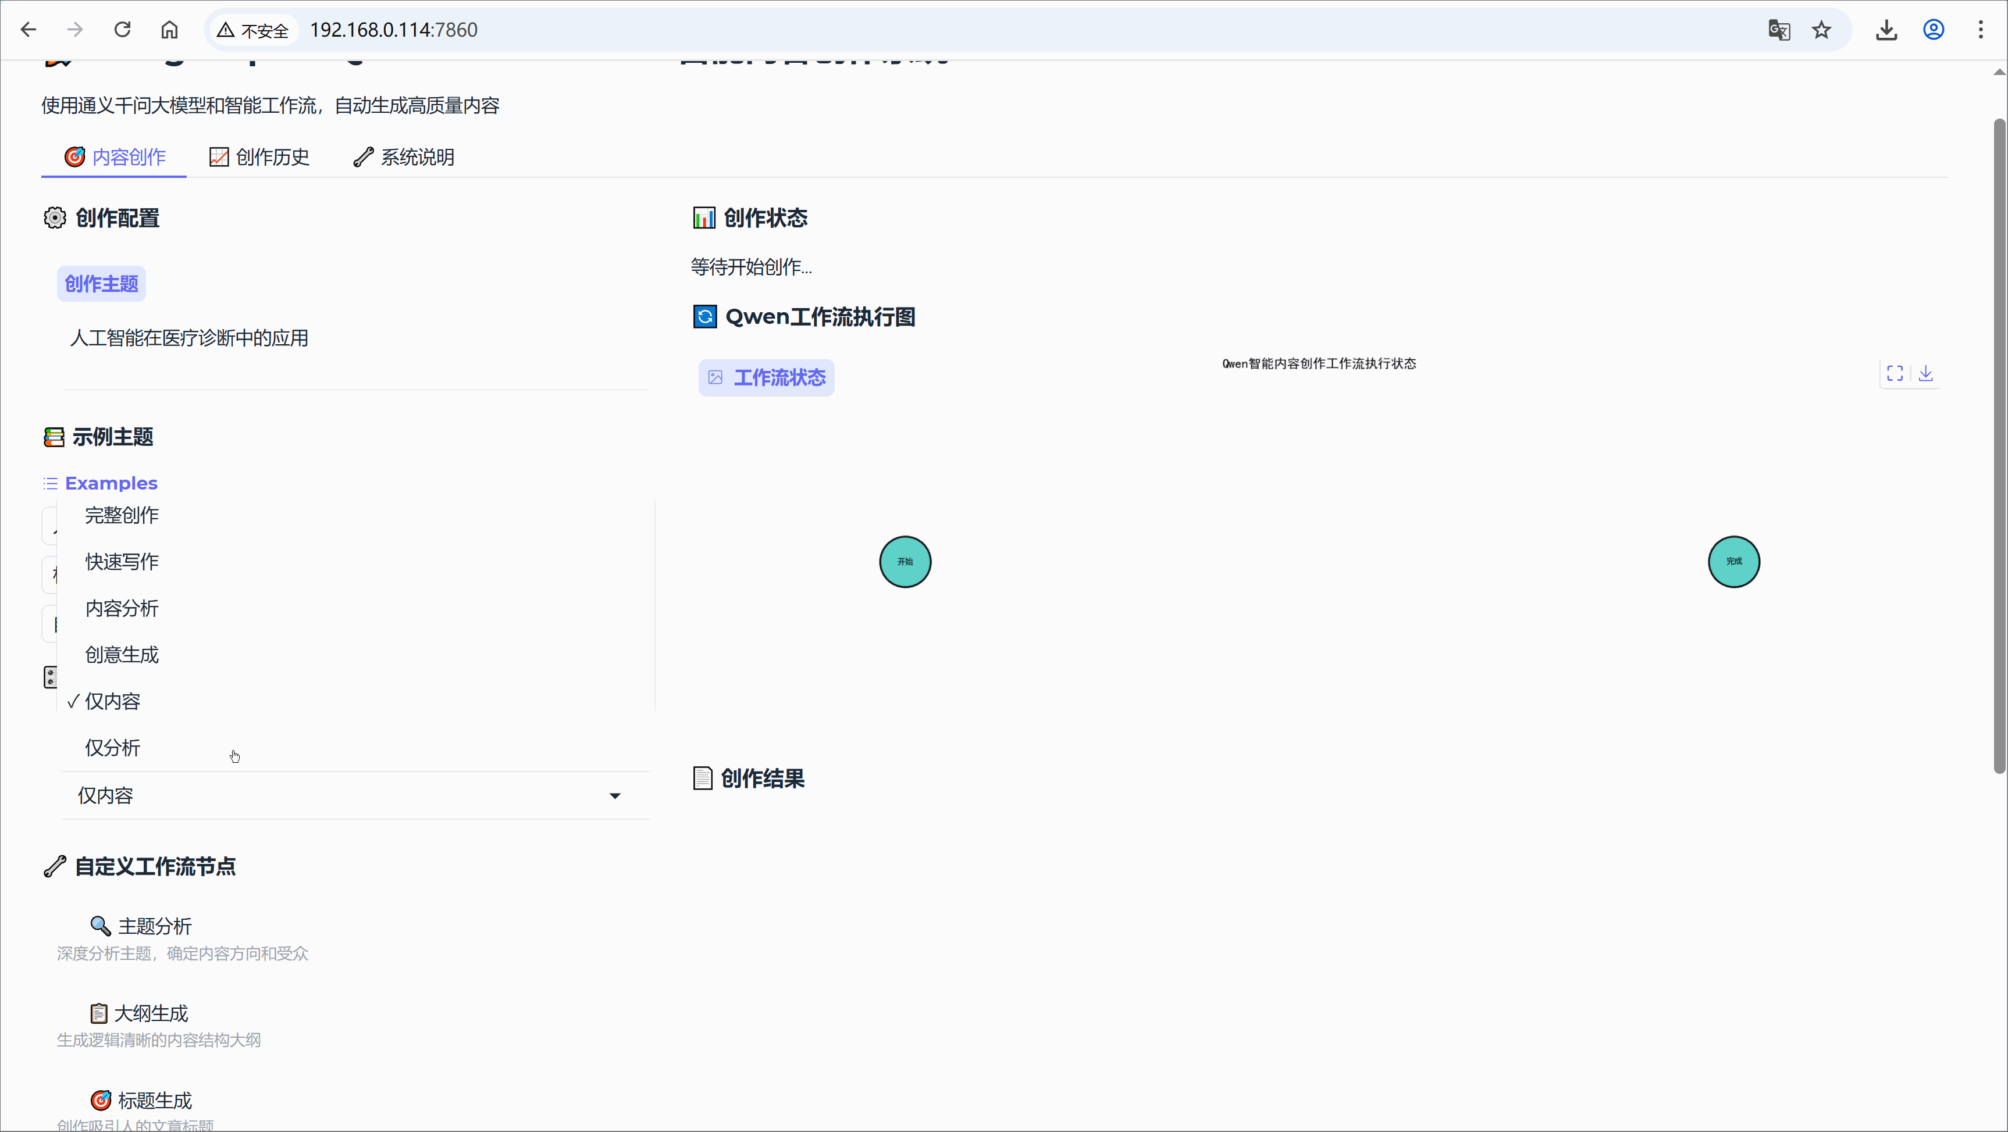The height and width of the screenshot is (1132, 2008).
Task: Click the 创作结果 document icon
Action: pos(702,777)
